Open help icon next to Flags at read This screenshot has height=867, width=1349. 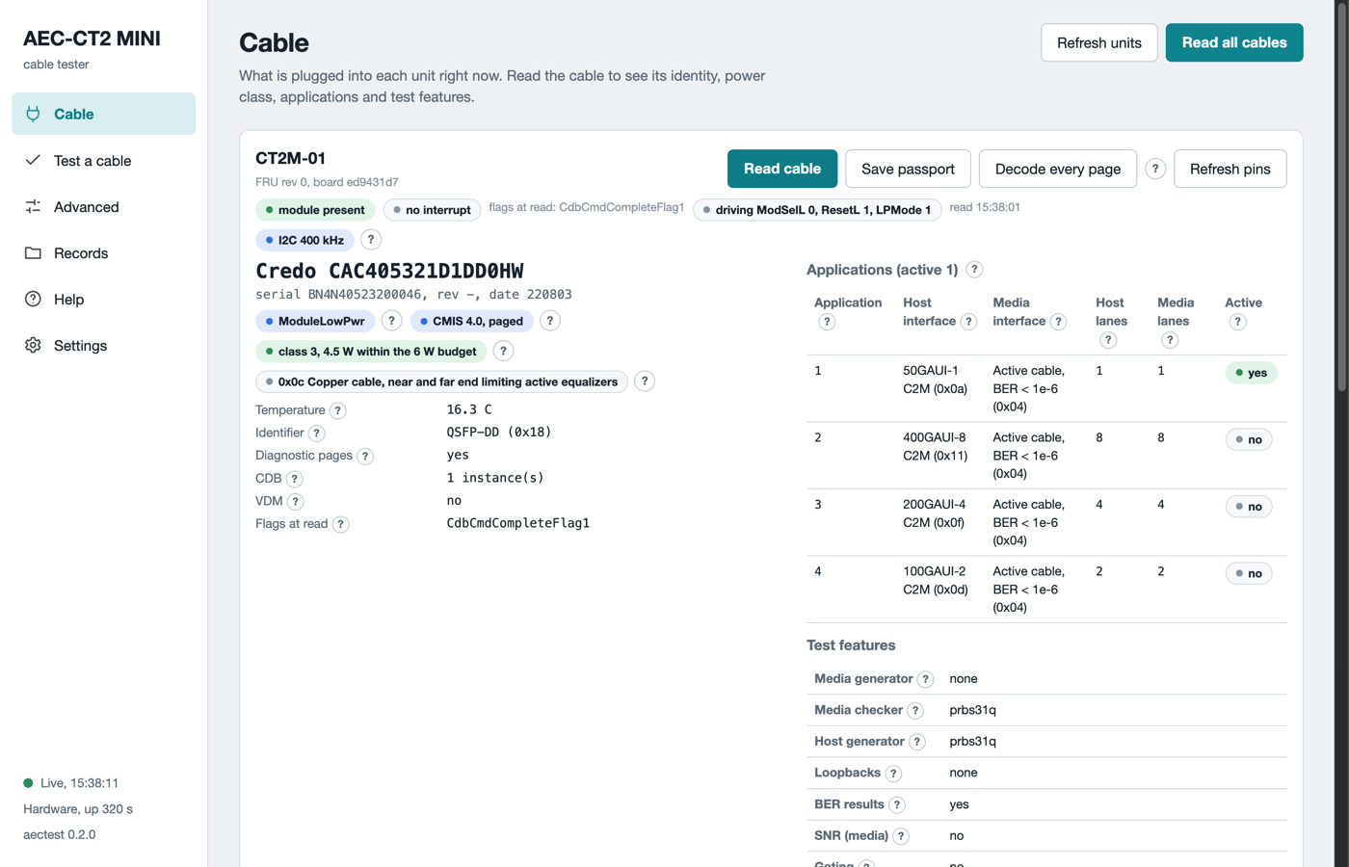[340, 524]
